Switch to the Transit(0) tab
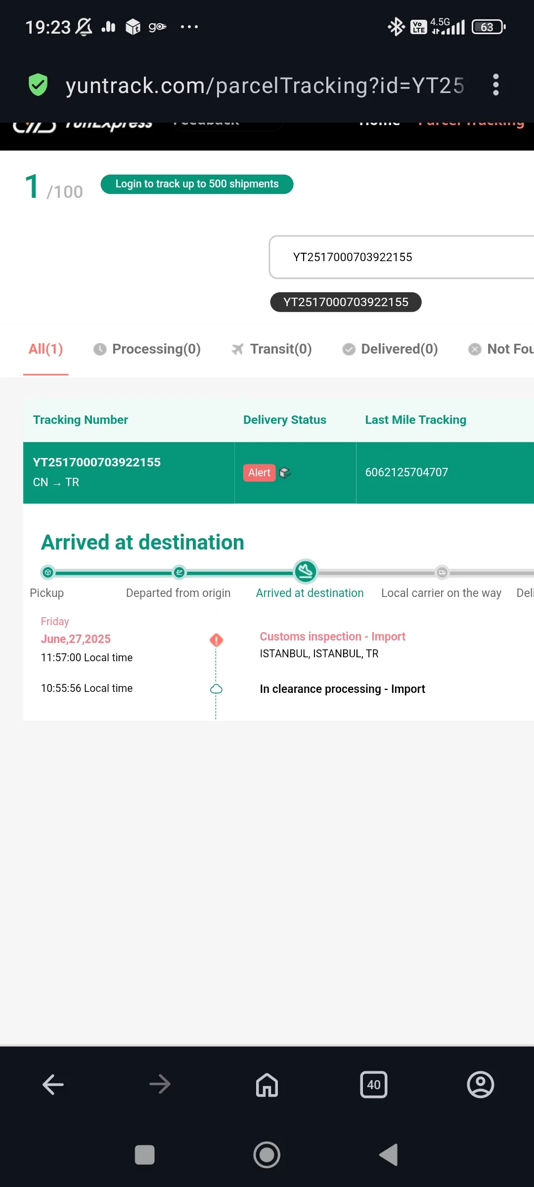Image resolution: width=534 pixels, height=1187 pixels. [x=272, y=349]
